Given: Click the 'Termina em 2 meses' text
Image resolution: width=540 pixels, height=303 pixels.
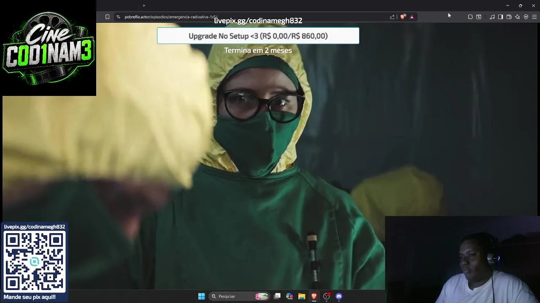Looking at the screenshot, I should point(258,50).
